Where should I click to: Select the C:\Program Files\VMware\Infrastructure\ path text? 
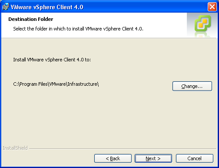(56, 84)
